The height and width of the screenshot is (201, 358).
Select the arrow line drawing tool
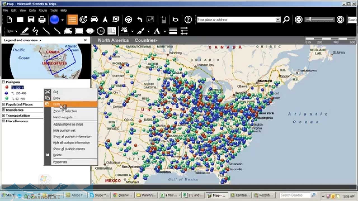(x=57, y=31)
